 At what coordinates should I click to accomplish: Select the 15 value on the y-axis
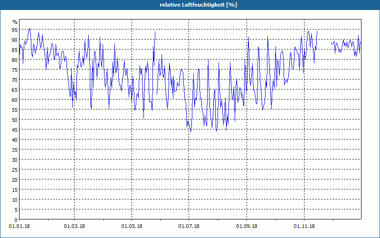[15, 189]
